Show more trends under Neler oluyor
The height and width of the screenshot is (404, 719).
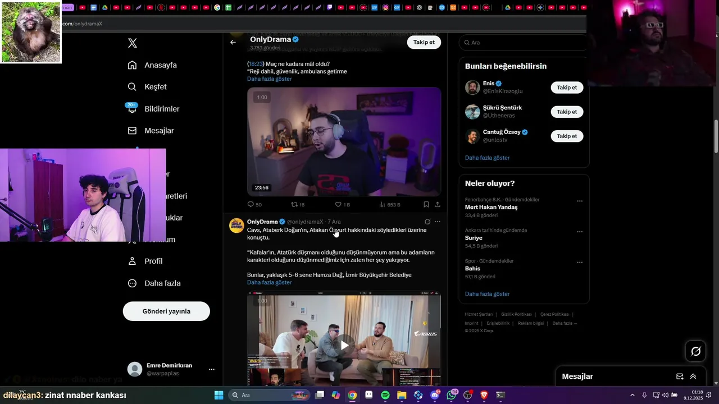point(487,294)
